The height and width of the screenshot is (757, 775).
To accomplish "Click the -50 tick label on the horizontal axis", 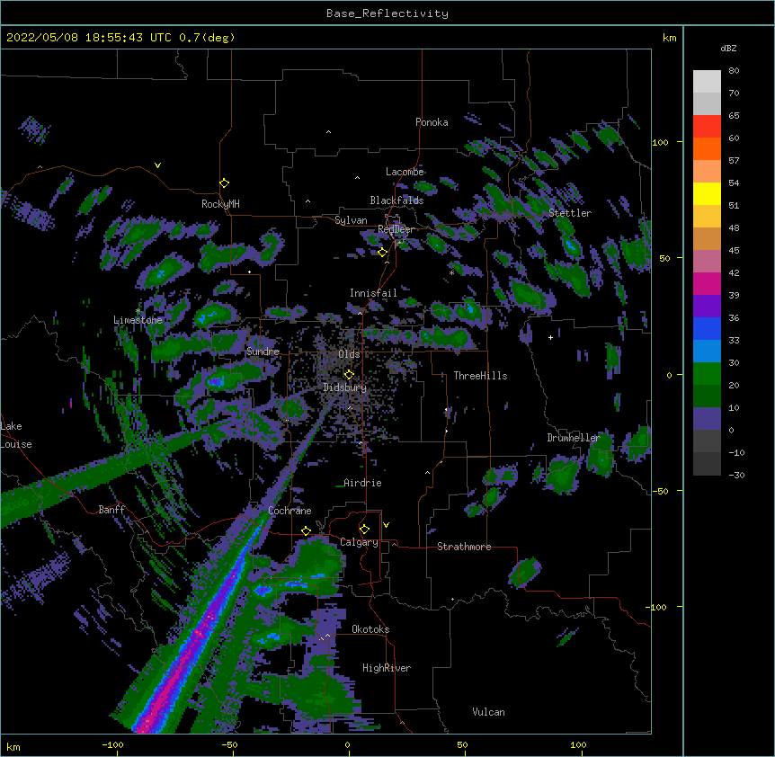I will (229, 744).
